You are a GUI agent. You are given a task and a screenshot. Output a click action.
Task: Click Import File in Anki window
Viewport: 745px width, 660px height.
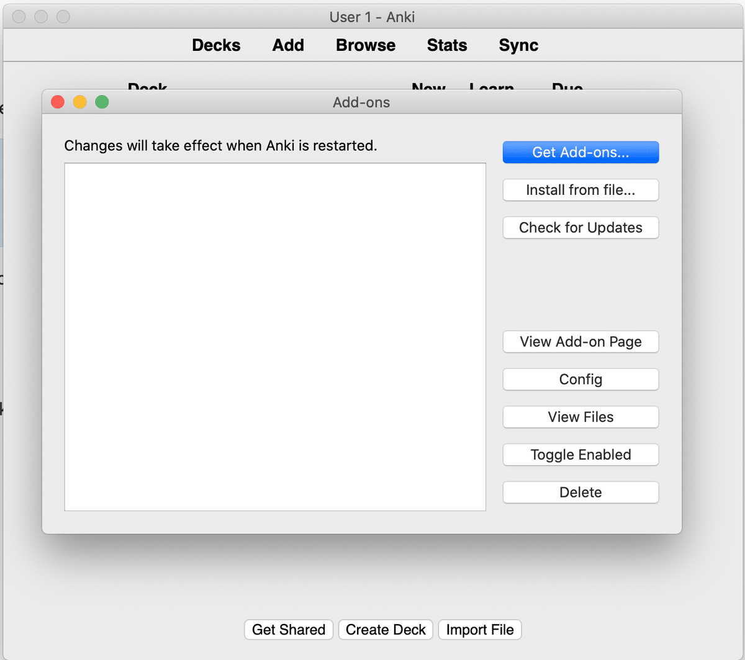(480, 630)
